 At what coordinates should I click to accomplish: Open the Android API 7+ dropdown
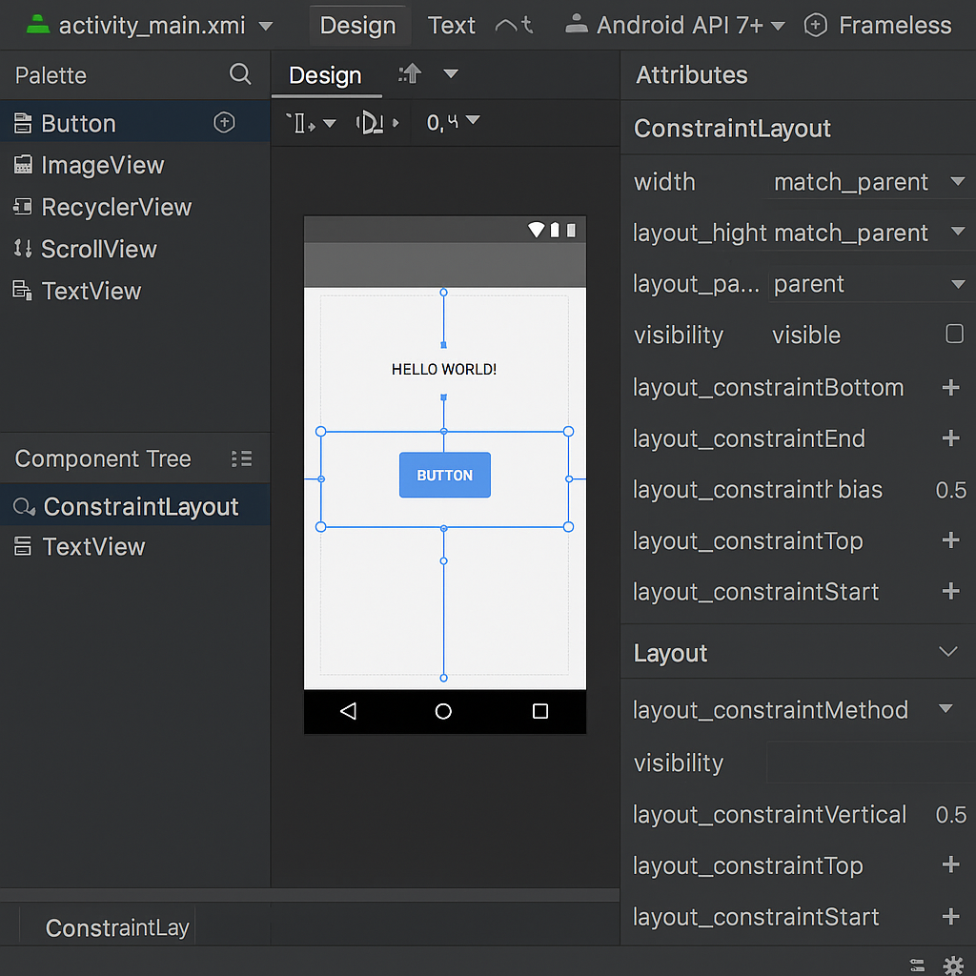click(674, 25)
